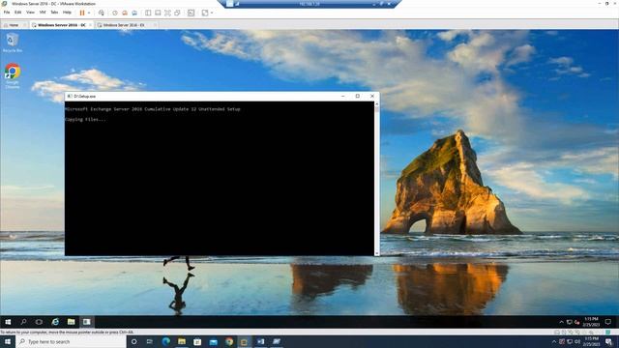Open Word from host taskbar
Image resolution: width=619 pixels, height=348 pixels.
pos(260,341)
